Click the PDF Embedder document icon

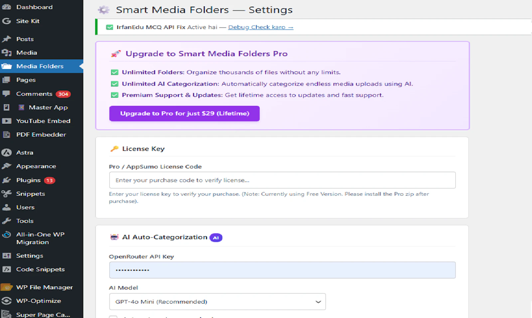6,135
